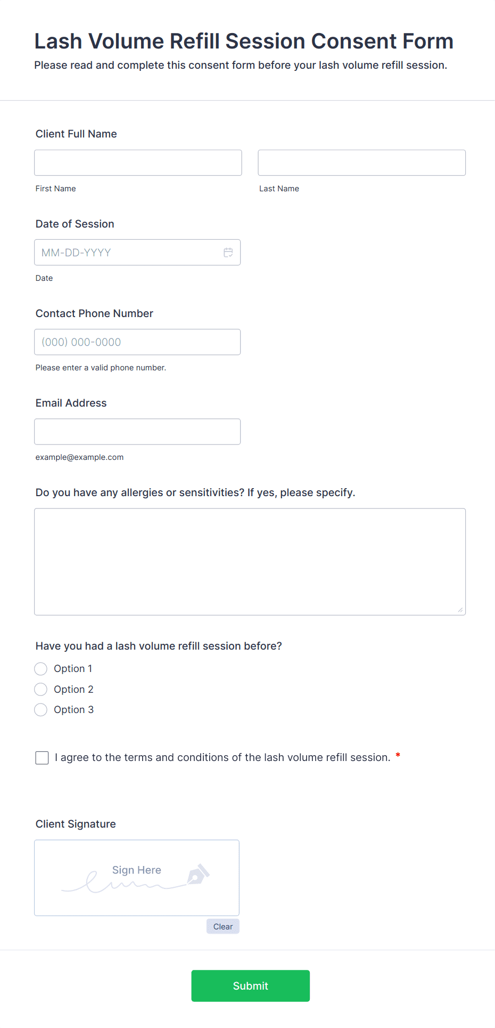Click inside the allergies text area

[x=250, y=562]
